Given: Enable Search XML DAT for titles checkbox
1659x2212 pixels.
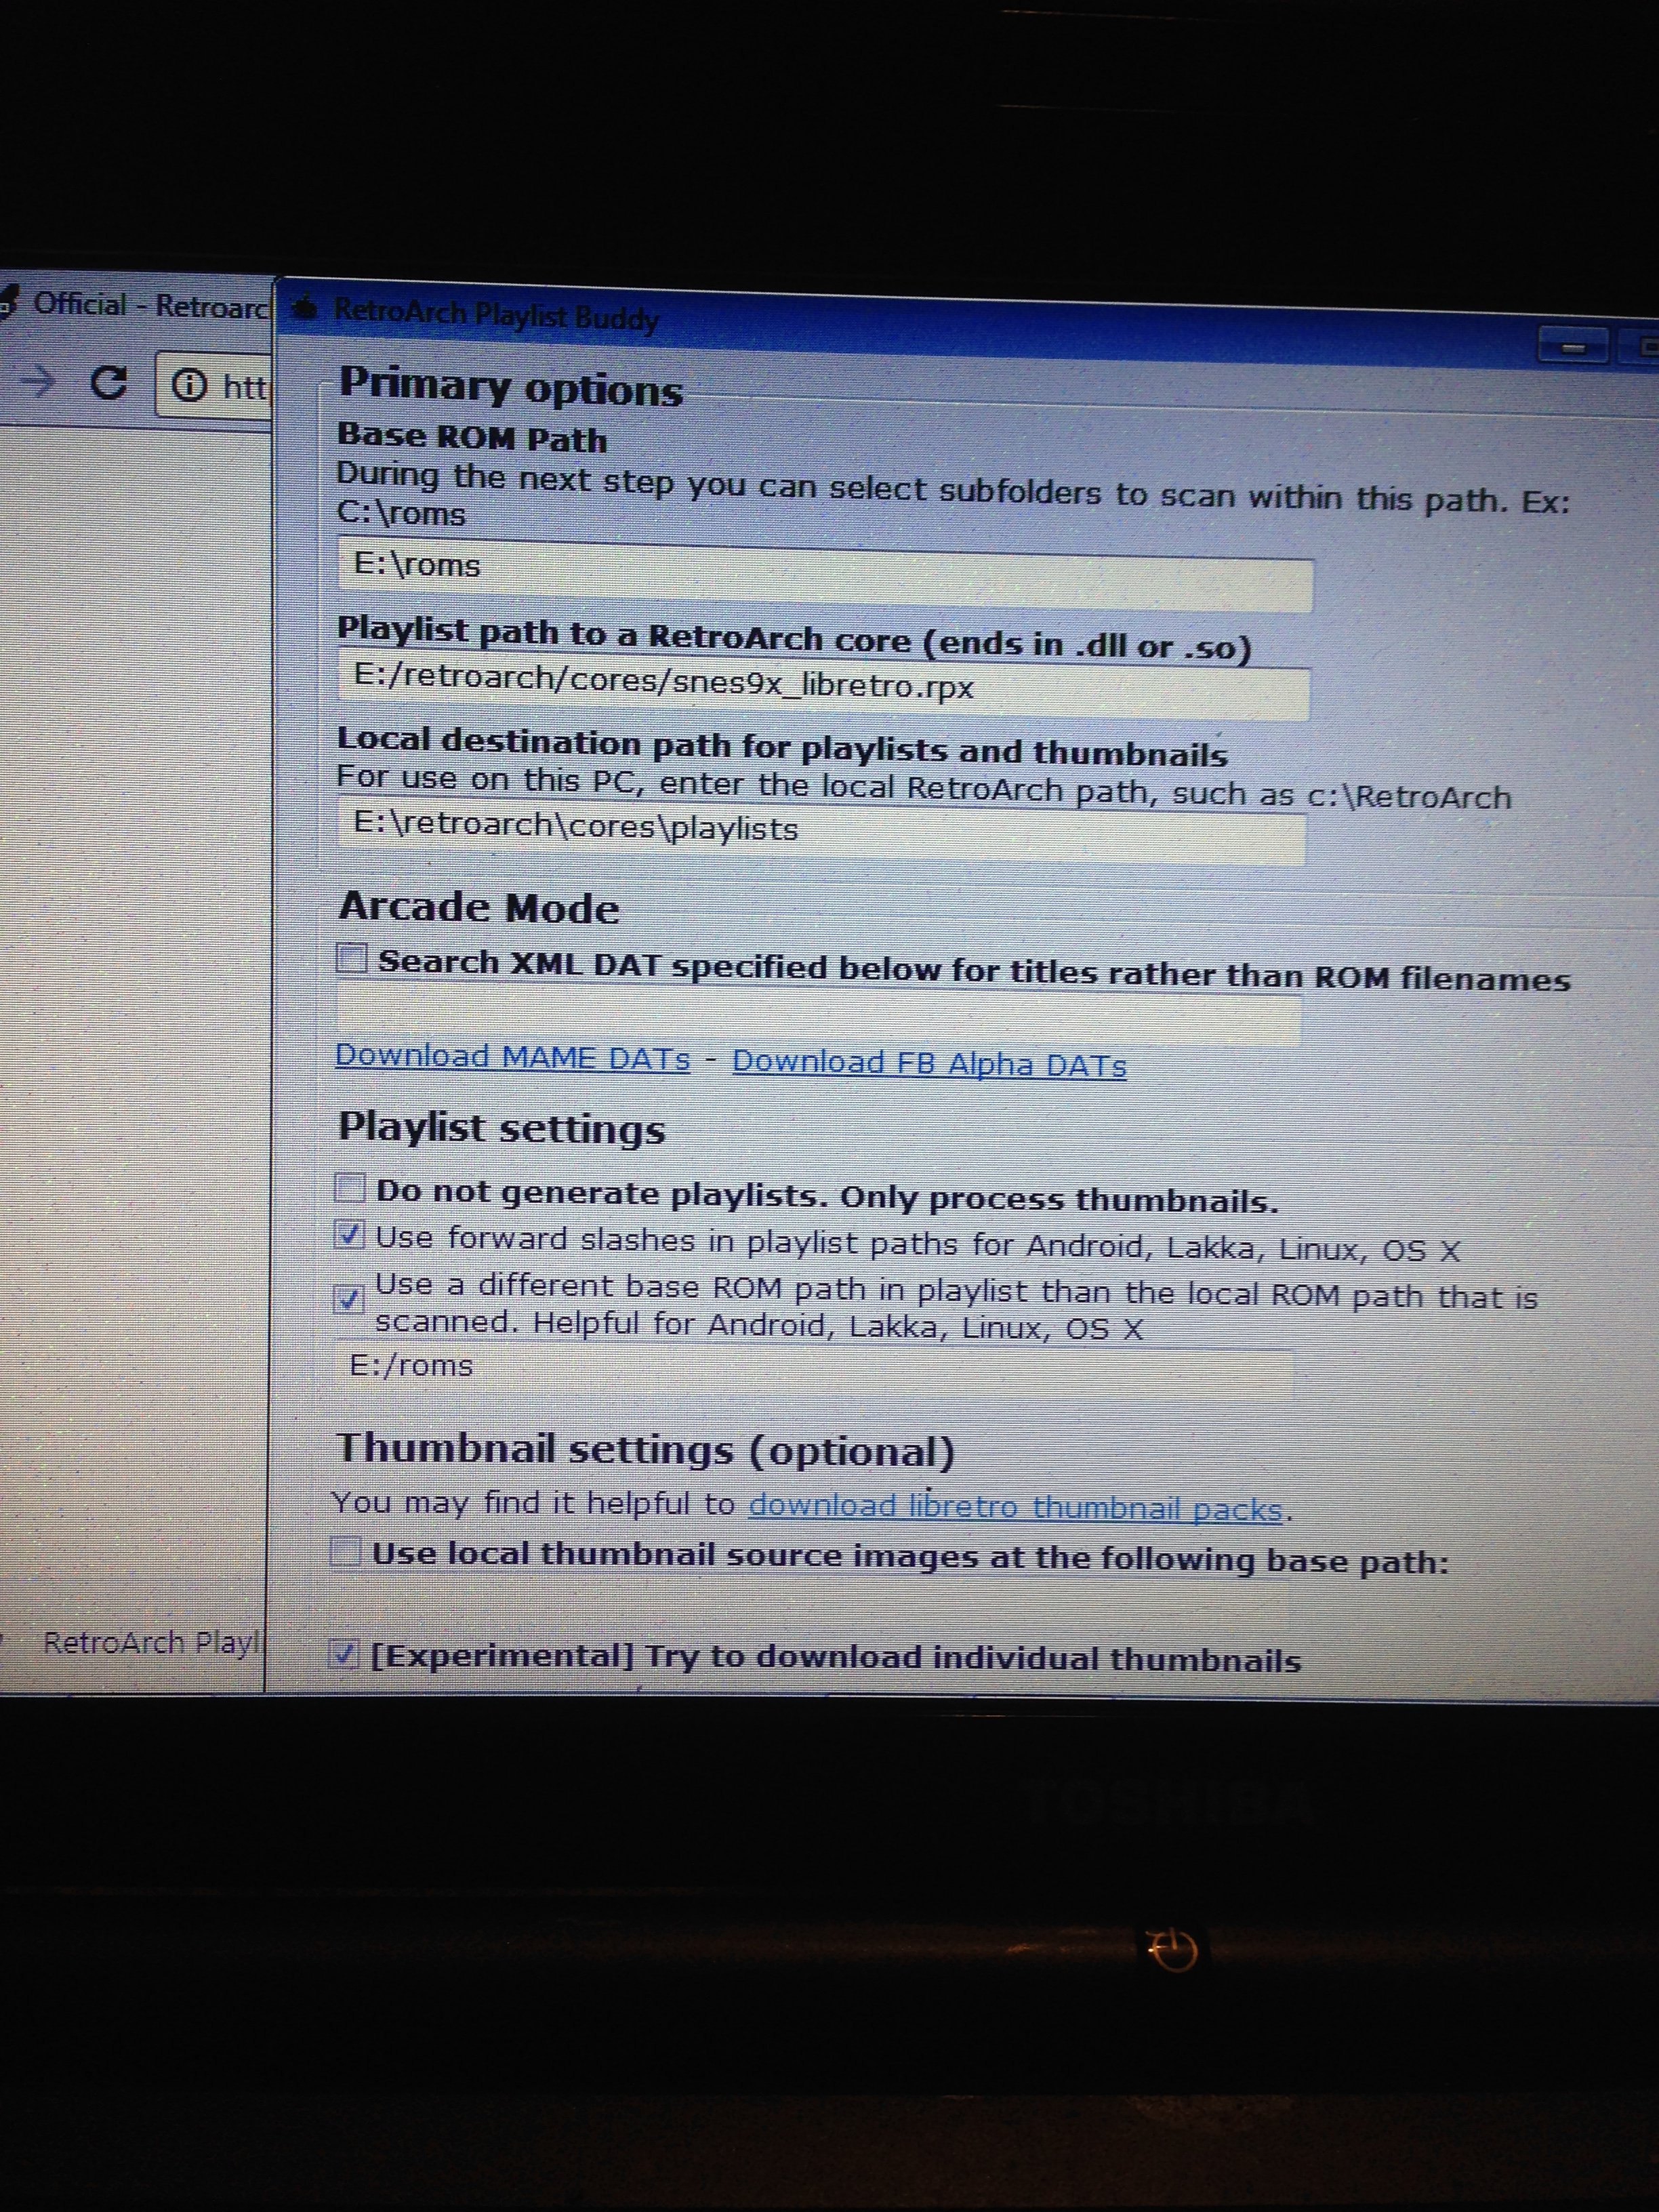Looking at the screenshot, I should click(351, 959).
